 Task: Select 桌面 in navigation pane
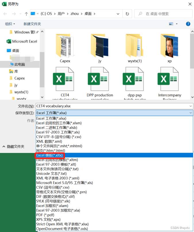click(x=13, y=51)
